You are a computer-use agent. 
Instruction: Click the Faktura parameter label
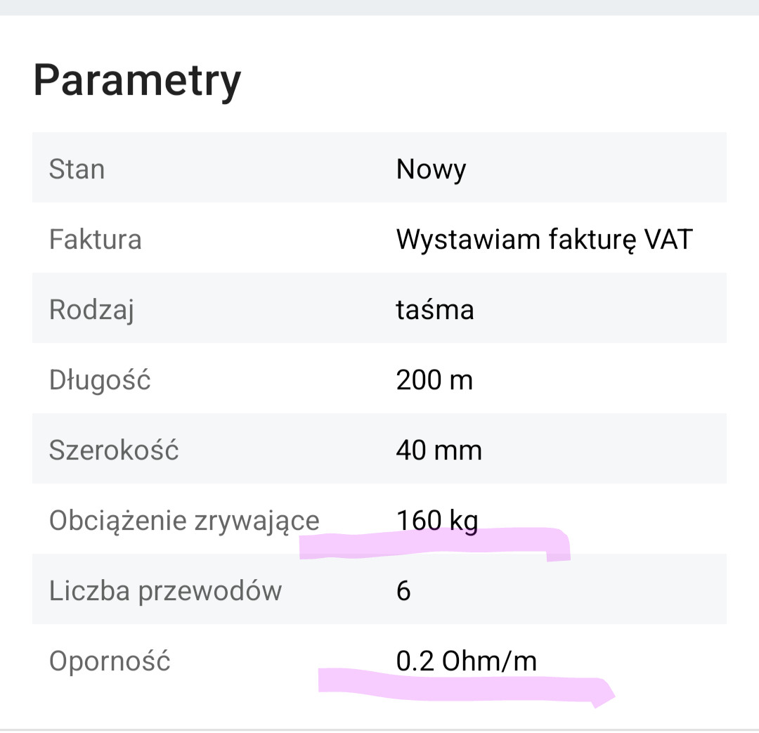[x=95, y=240]
